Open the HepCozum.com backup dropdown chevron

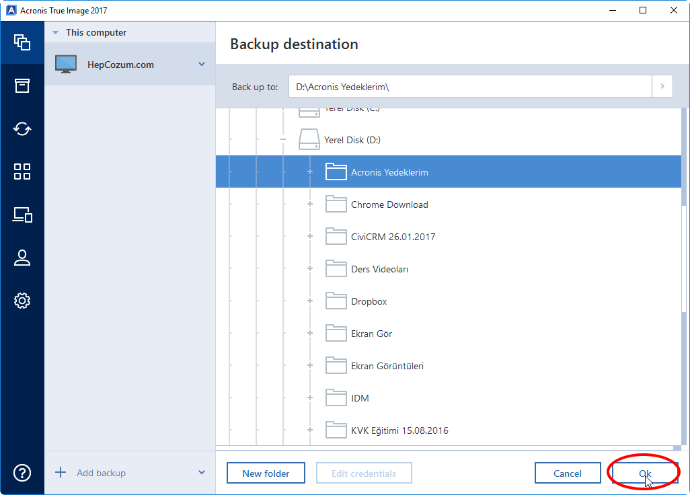(202, 65)
